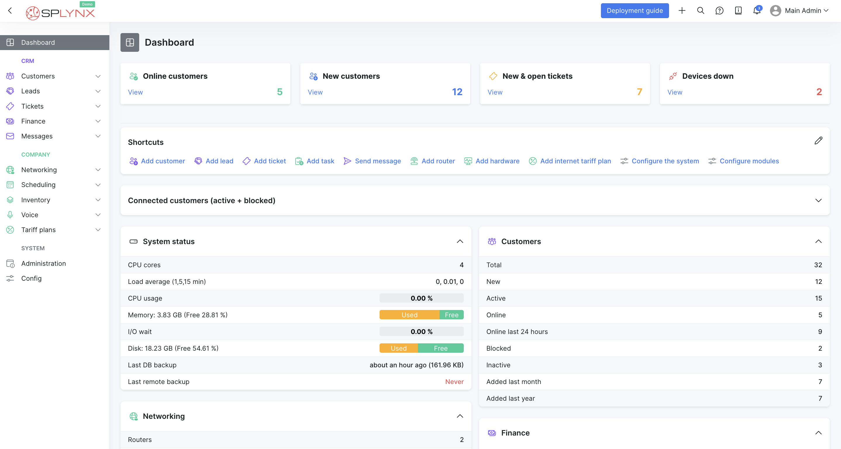Collapse the Customers statistics panel

[x=818, y=242]
